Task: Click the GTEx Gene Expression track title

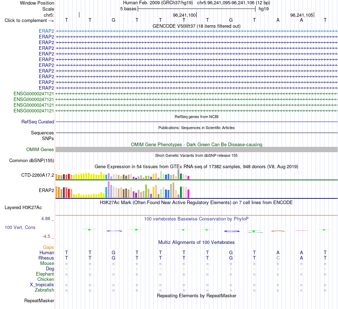Action: point(196,166)
